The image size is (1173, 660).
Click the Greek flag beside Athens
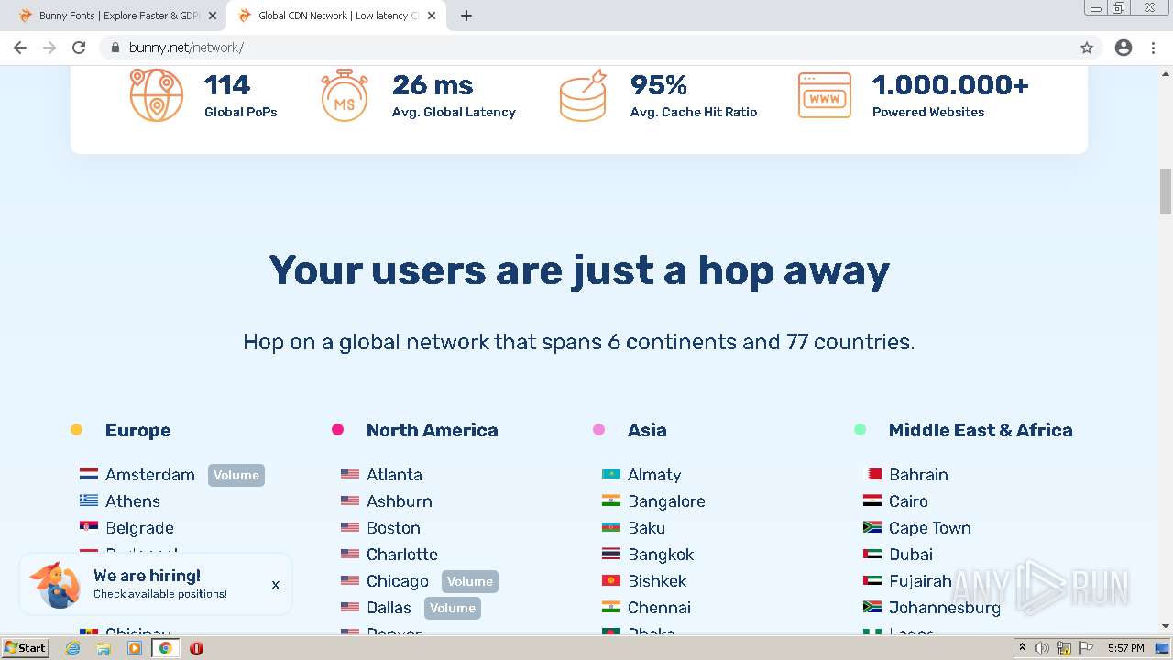[89, 501]
